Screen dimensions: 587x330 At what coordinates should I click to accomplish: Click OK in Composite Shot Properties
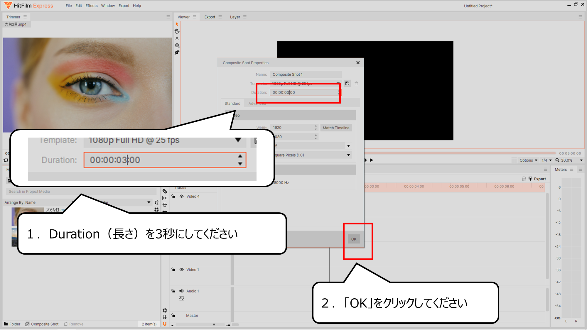354,239
